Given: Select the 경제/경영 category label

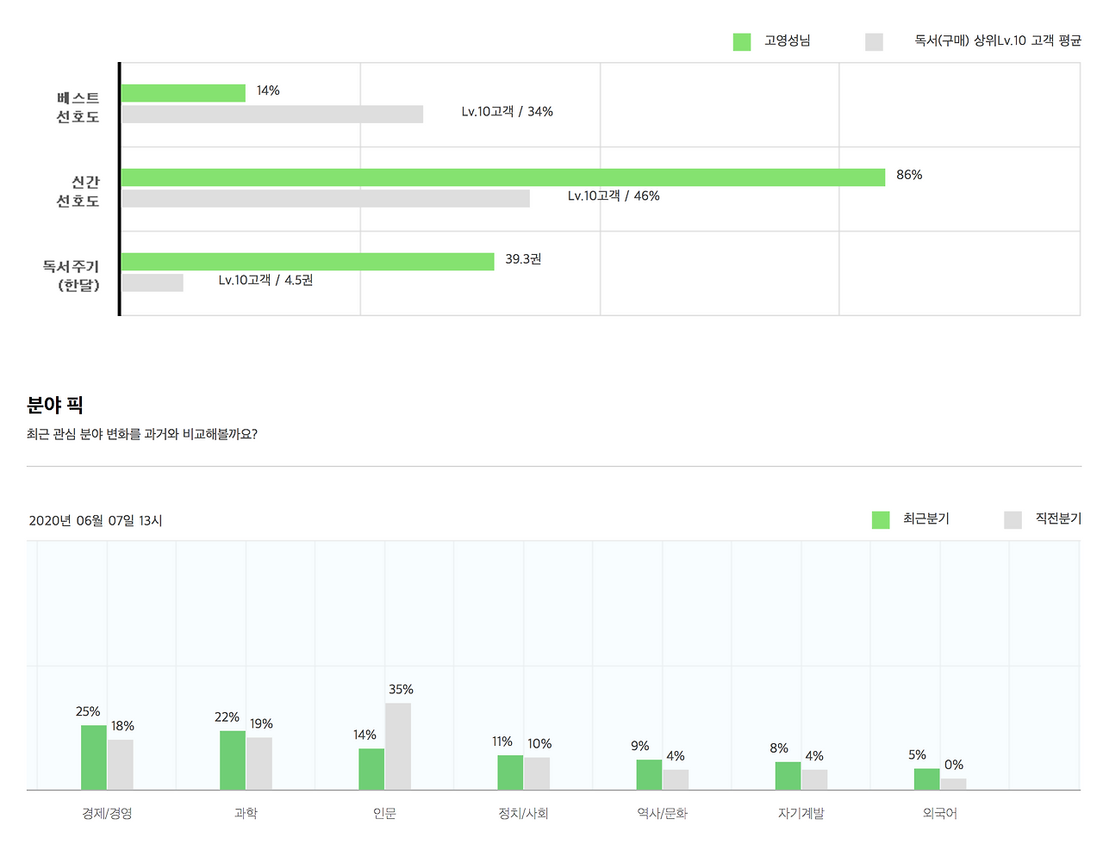Looking at the screenshot, I should coord(107,813).
